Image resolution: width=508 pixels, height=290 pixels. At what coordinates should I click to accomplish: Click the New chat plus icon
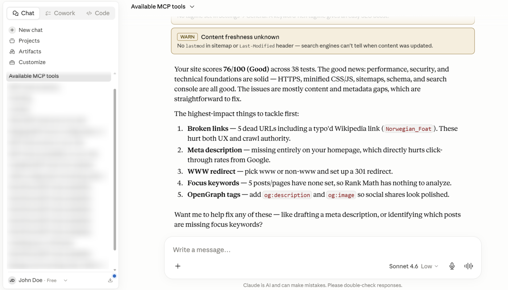[12, 30]
